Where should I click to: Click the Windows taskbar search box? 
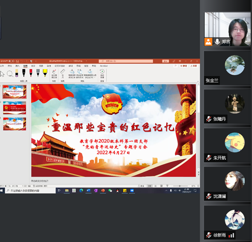pos(30,191)
